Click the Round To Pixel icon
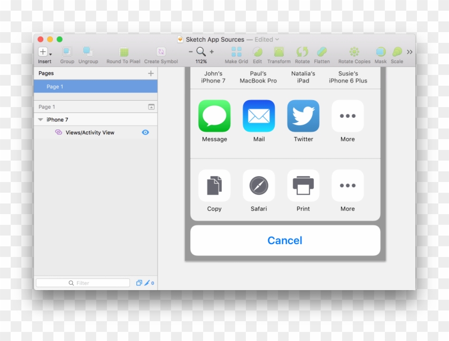This screenshot has width=449, height=341. point(123,52)
